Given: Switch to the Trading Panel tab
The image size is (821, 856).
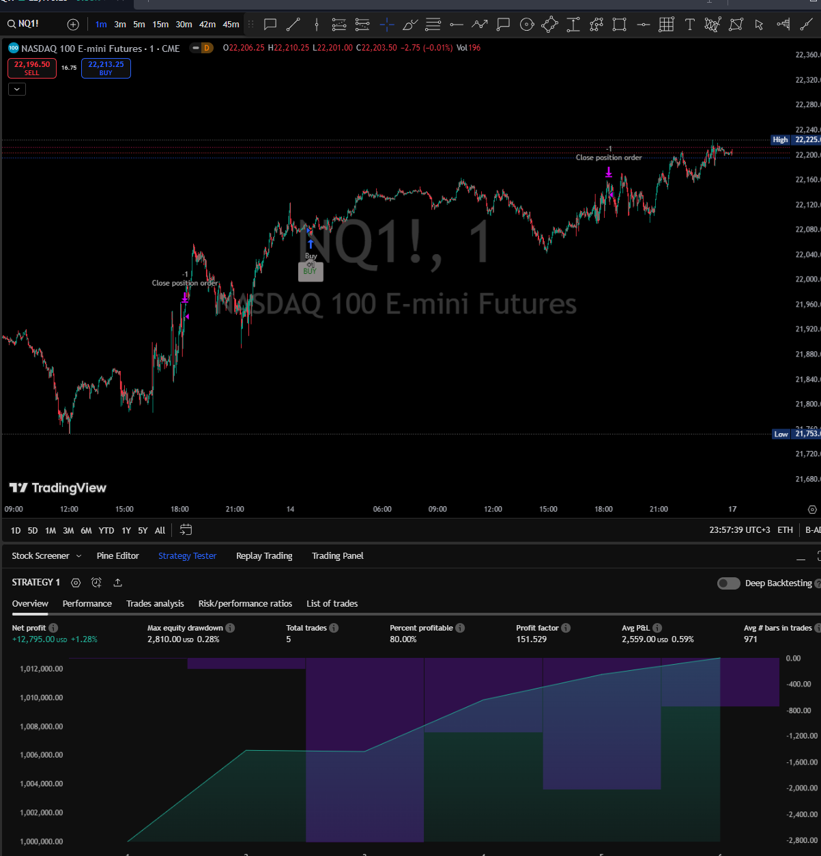Looking at the screenshot, I should click(x=338, y=556).
